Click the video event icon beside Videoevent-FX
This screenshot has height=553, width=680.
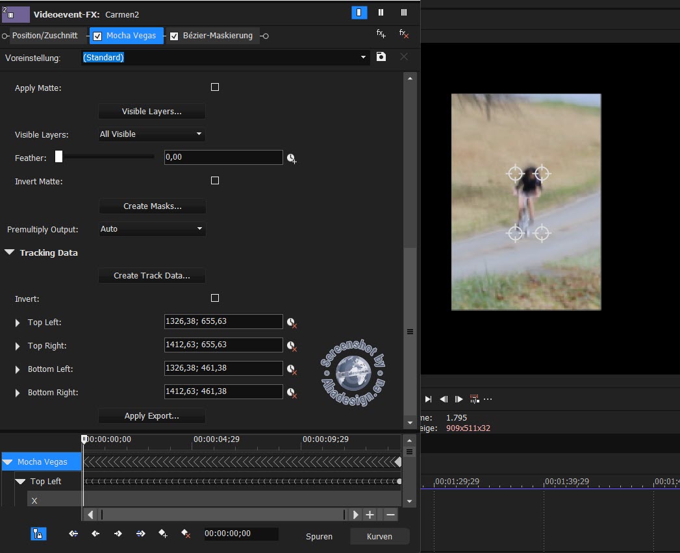[16, 14]
